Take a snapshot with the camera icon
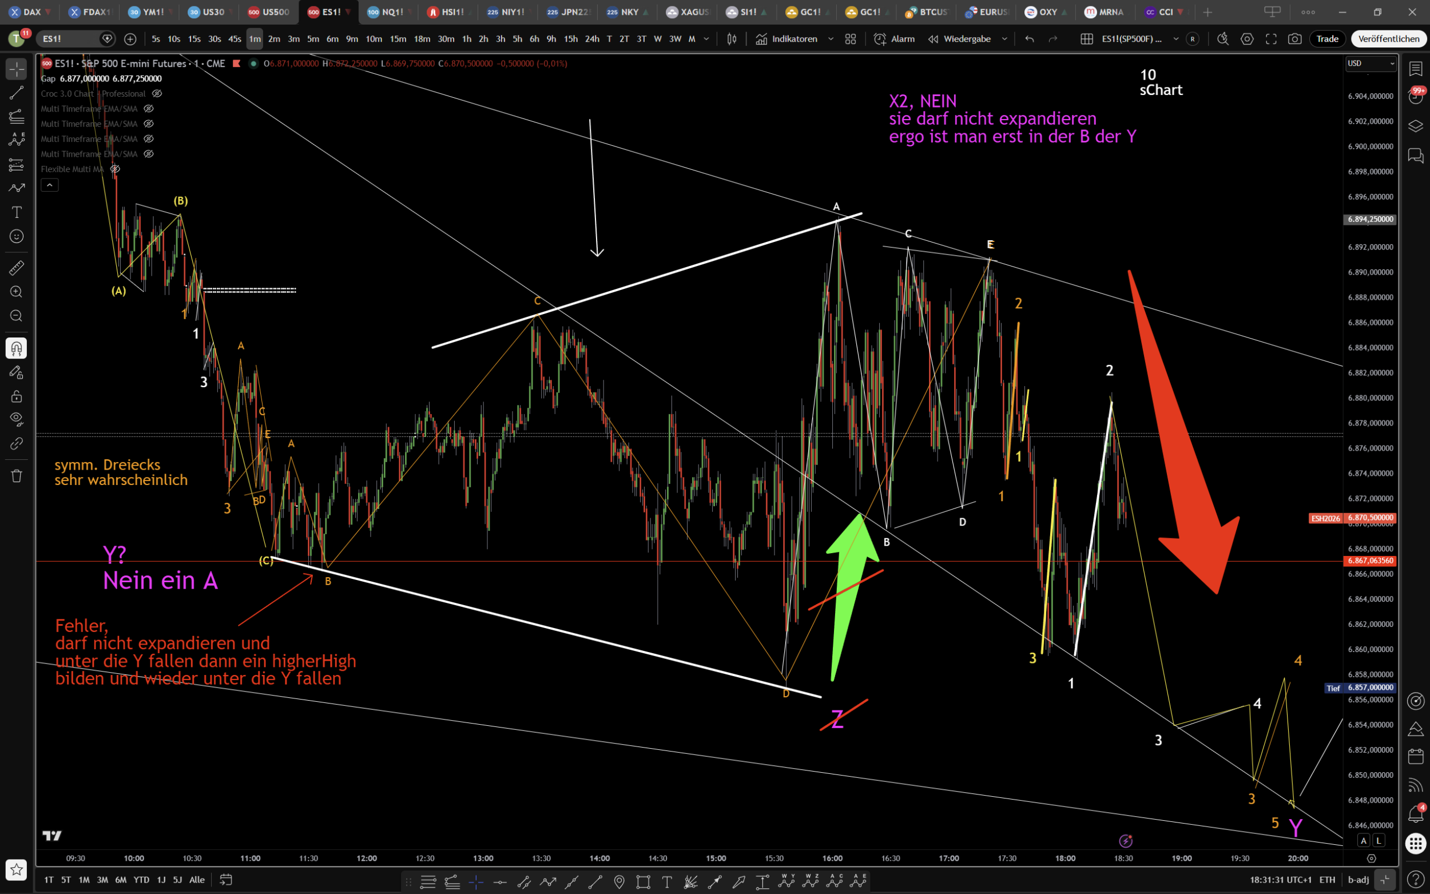Viewport: 1430px width, 894px height. point(1294,39)
